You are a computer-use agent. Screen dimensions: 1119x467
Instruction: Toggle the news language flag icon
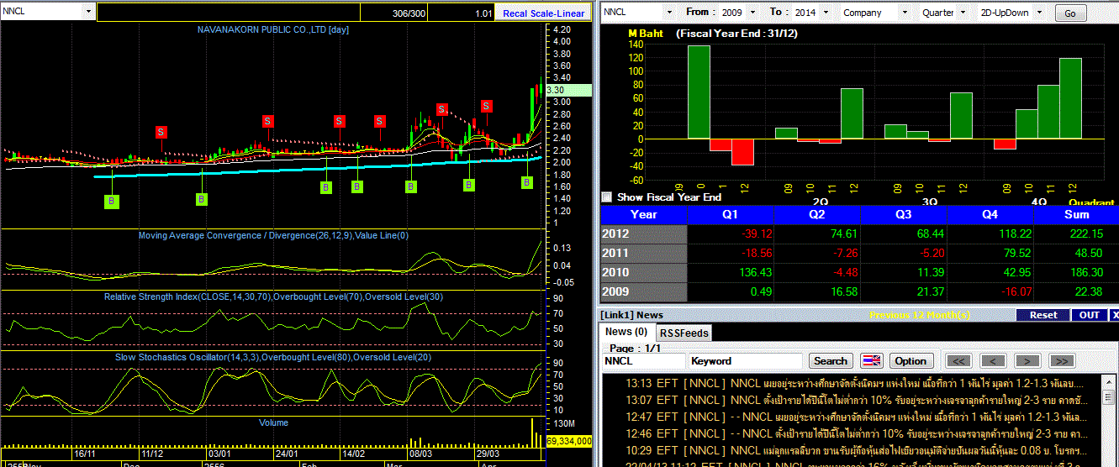pos(872,361)
